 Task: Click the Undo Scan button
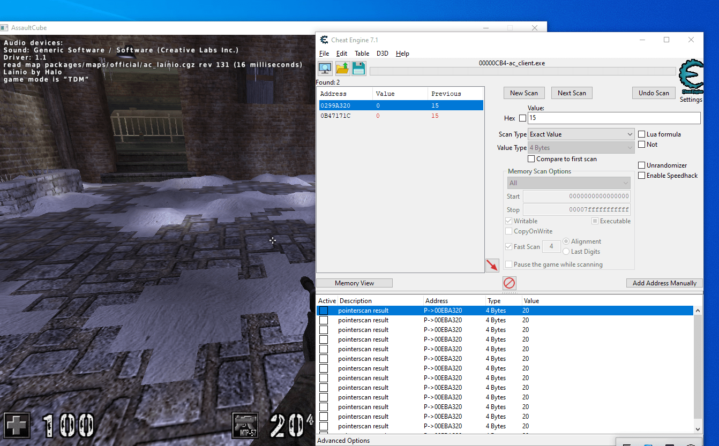[x=654, y=93]
